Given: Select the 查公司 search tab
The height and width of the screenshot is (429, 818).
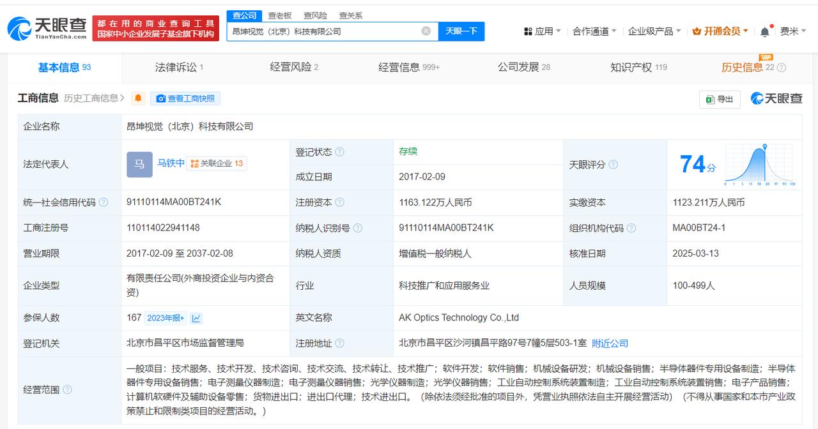Looking at the screenshot, I should click(244, 15).
